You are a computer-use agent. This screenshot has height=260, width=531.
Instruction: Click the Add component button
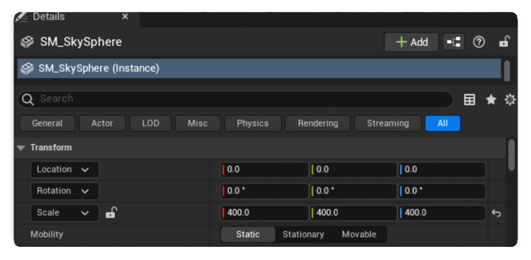click(411, 42)
